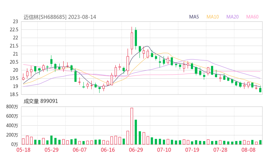Viewport: 266px width, 158px height.
Task: Click the 18.5 price axis label
Action: tap(14, 94)
